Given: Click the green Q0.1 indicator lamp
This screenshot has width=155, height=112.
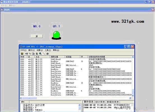Looking at the screenshot, I should (x=56, y=35).
